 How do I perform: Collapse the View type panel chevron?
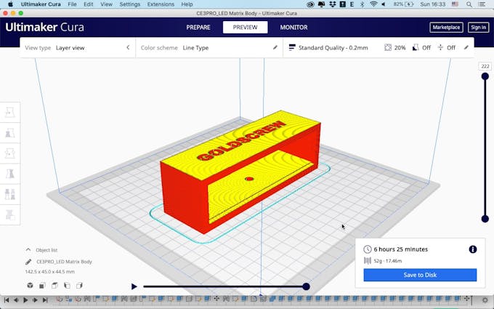pos(128,47)
